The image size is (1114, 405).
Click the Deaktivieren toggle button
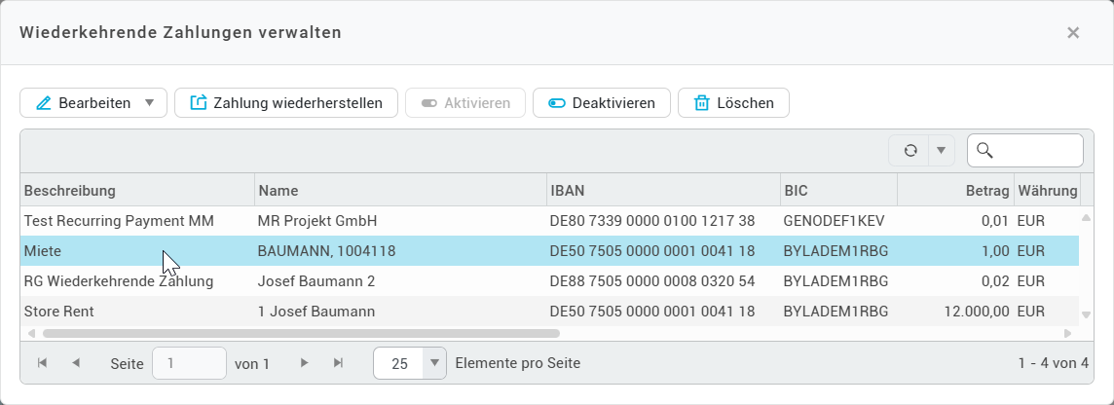(x=601, y=103)
